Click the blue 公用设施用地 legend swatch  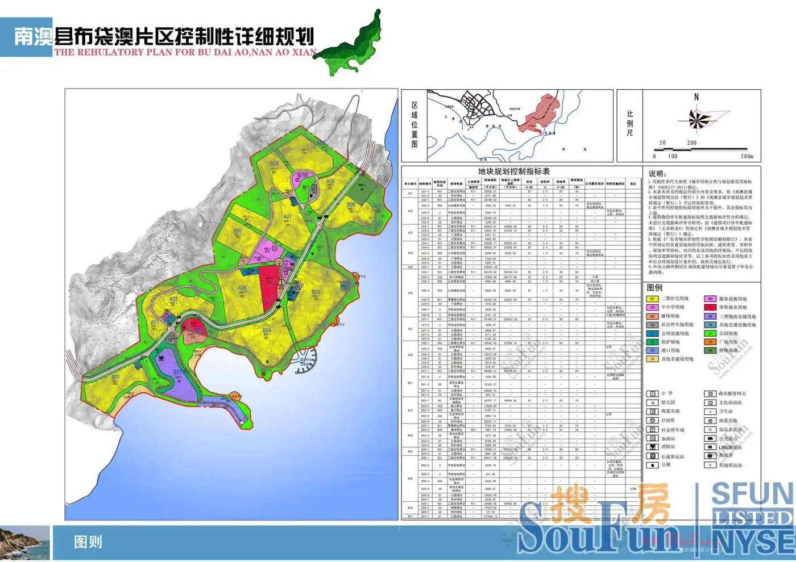click(x=652, y=334)
